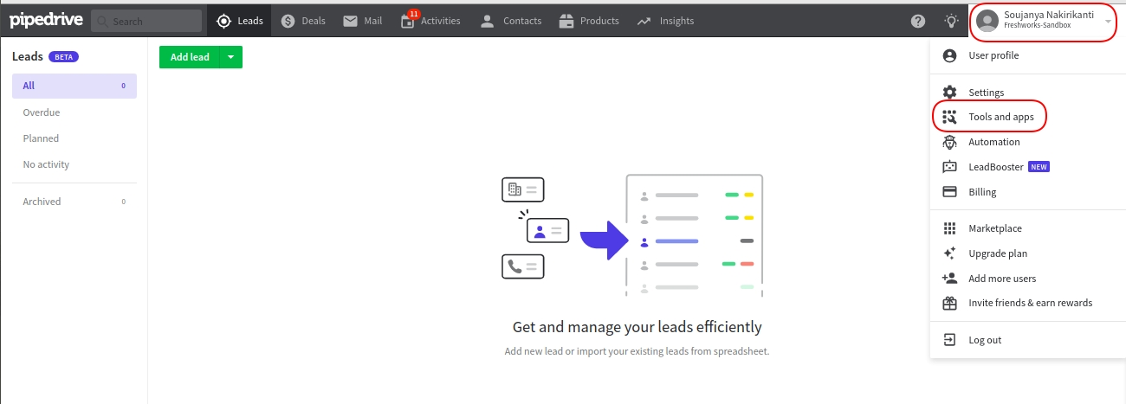Expand the Add lead dropdown arrow
1126x404 pixels.
(231, 57)
